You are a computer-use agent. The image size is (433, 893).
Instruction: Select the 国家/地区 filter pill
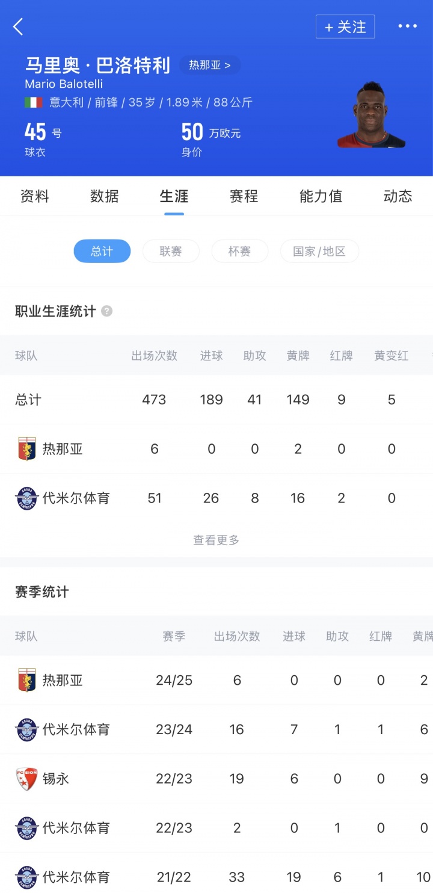(319, 251)
